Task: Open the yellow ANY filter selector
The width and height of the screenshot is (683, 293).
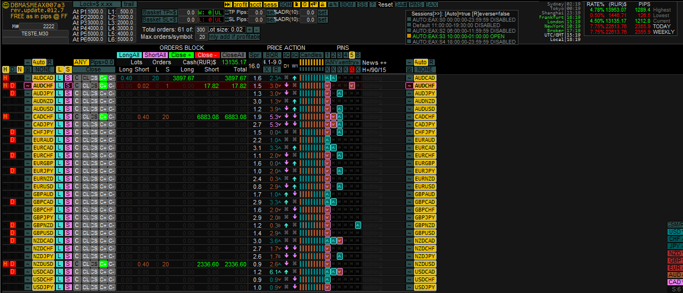Action: (81, 62)
